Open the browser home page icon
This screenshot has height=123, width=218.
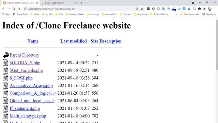pyautogui.click(x=19, y=9)
